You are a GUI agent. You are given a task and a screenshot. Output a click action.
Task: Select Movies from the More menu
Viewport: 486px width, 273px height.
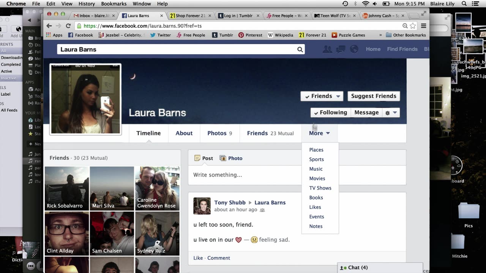317,178
